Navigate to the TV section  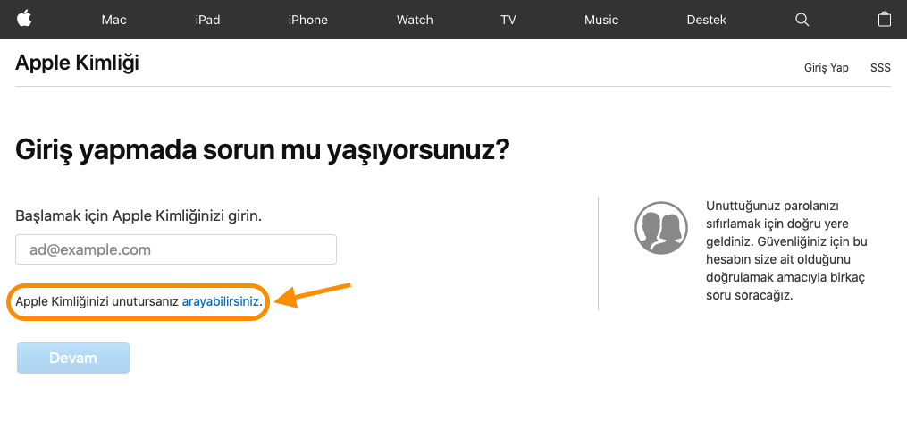pyautogui.click(x=508, y=20)
